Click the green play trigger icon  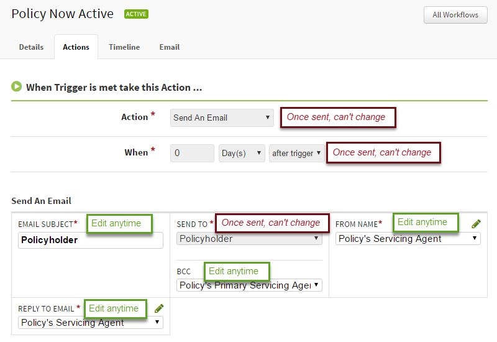pyautogui.click(x=17, y=86)
